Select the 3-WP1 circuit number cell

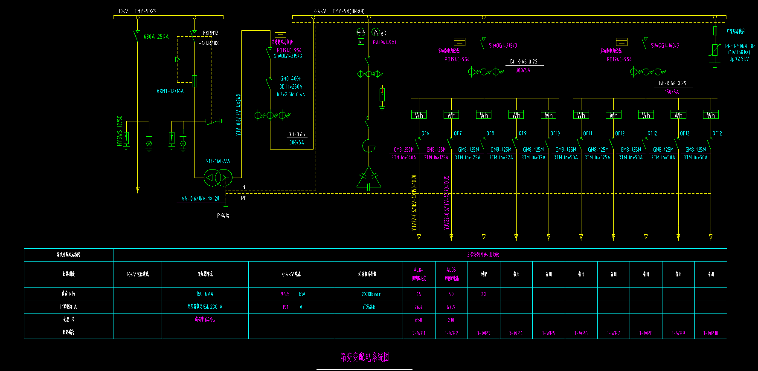tap(418, 333)
